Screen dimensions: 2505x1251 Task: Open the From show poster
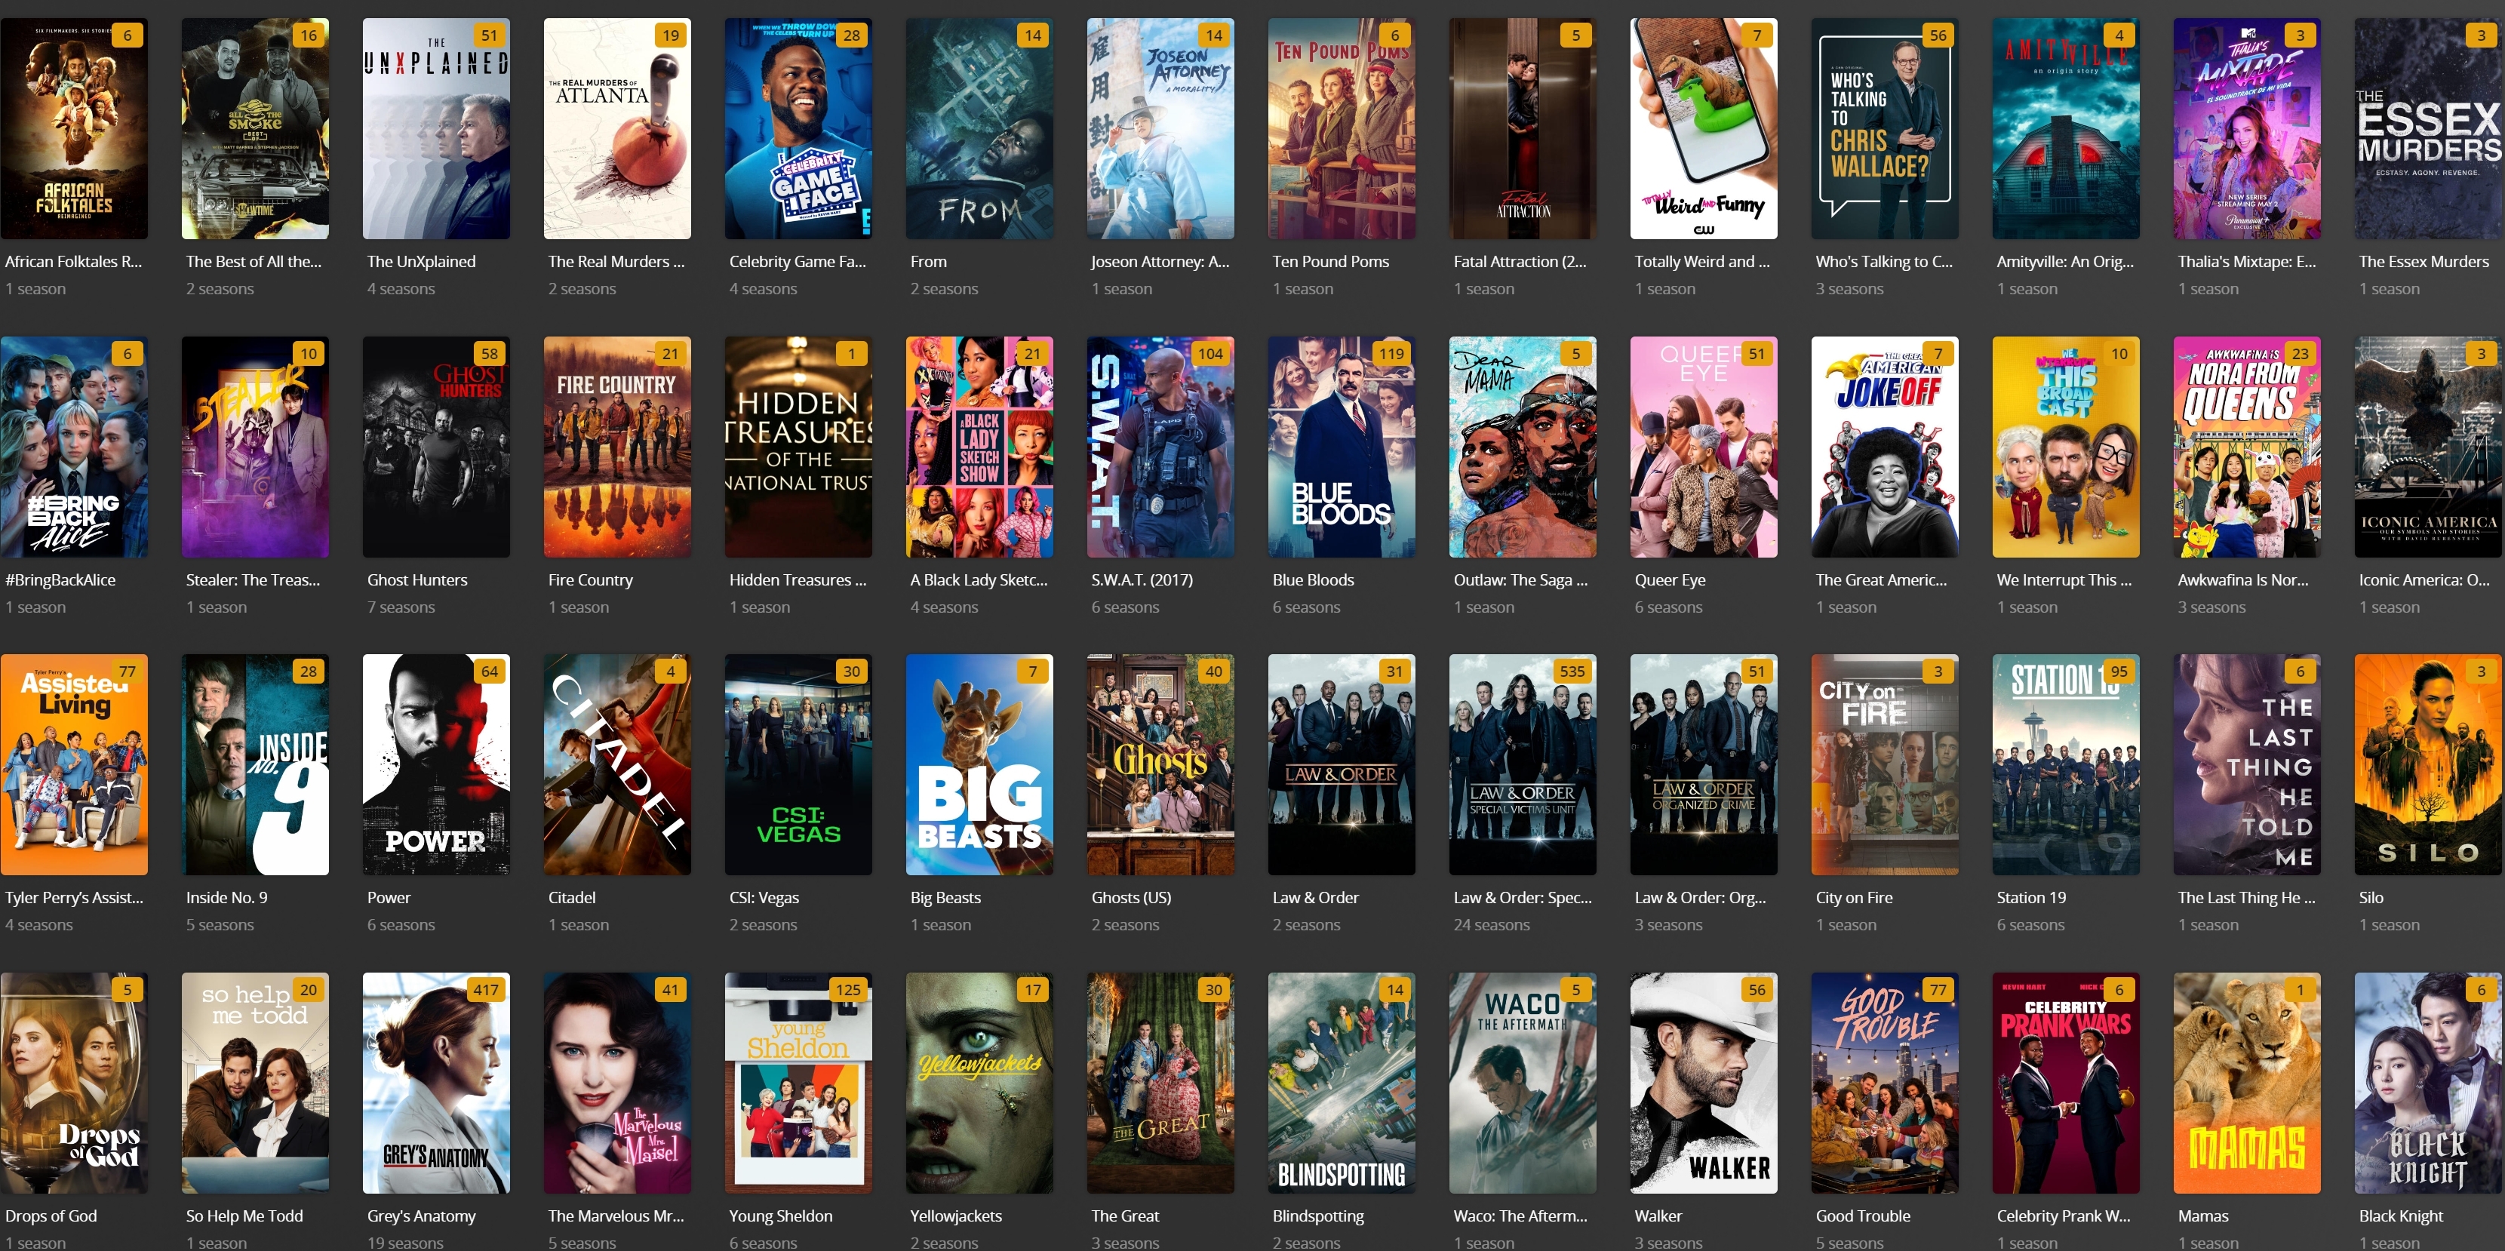click(x=979, y=128)
